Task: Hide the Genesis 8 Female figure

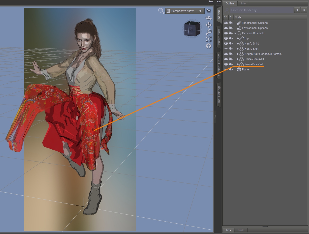Action: [226, 33]
